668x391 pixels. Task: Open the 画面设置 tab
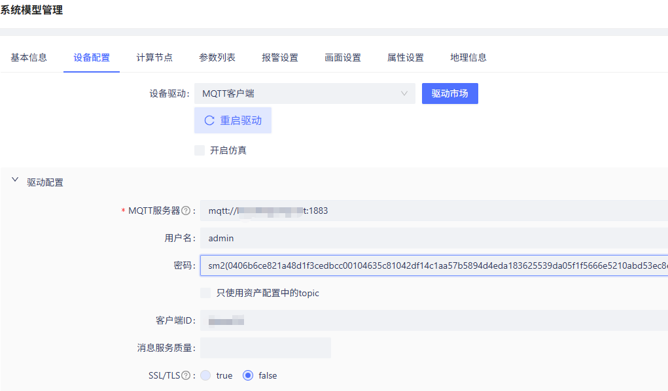click(x=343, y=58)
